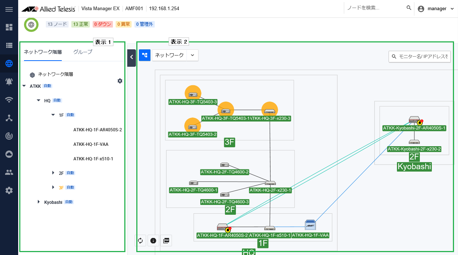Open the wireless Wi-Fi sidebar icon
Image resolution: width=458 pixels, height=255 pixels.
[9, 100]
